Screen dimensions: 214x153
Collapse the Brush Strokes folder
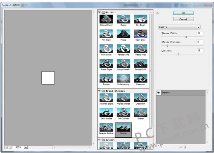point(99,91)
